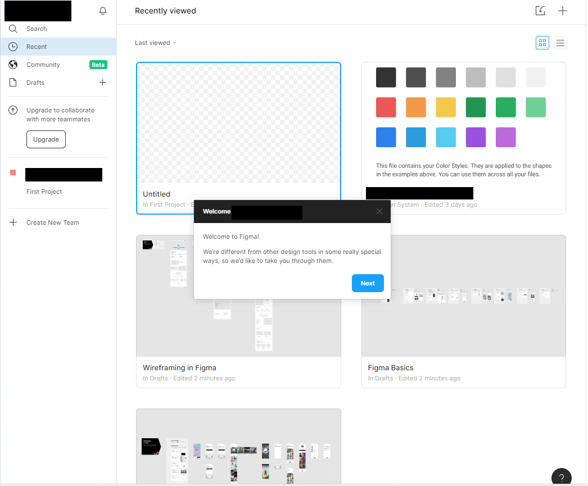588x486 pixels.
Task: Click the plus icon beside Create New Team
Action: tap(13, 222)
